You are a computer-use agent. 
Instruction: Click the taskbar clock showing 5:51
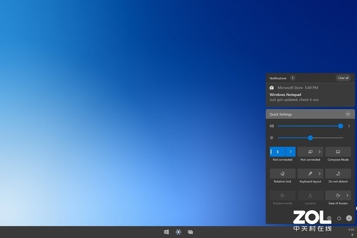351,230
